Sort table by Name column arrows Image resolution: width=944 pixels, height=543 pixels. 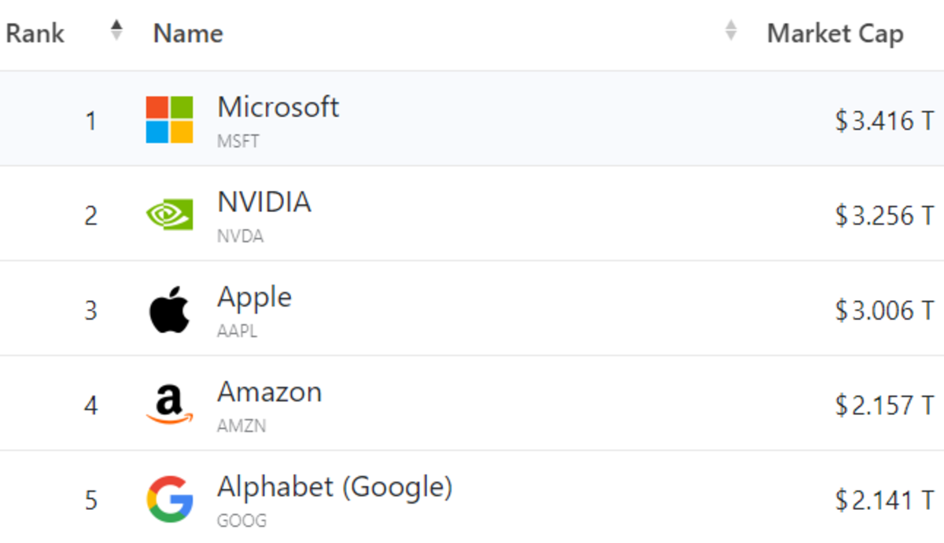tap(731, 31)
